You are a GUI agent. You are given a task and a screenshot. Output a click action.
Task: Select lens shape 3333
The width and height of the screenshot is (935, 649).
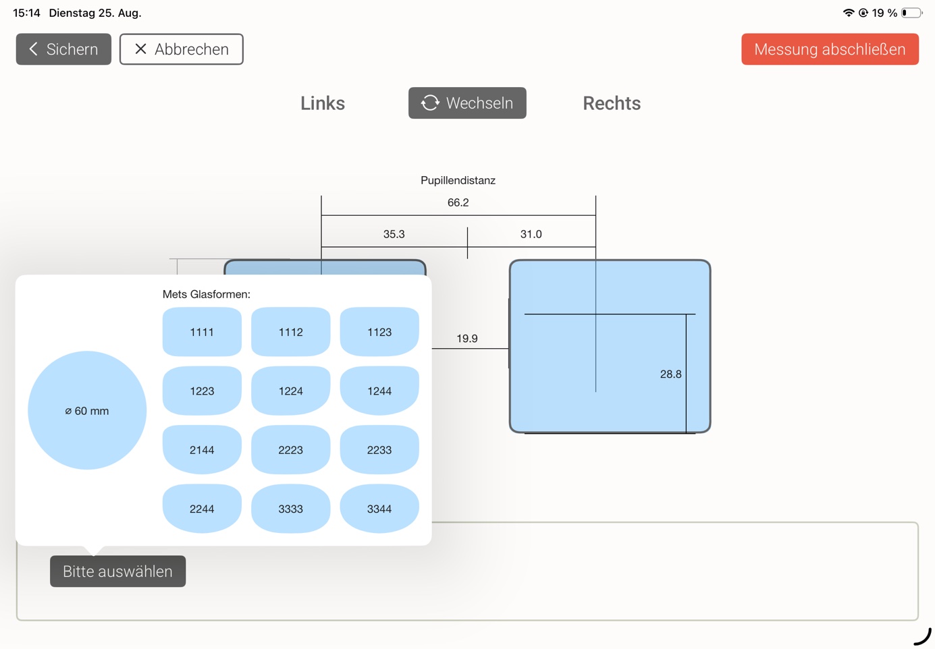point(291,509)
